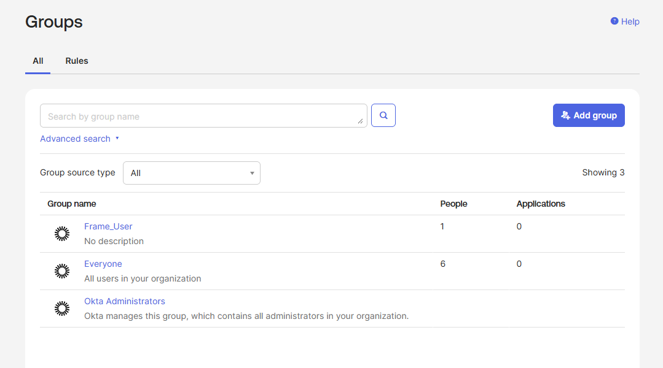Select the All tab
The image size is (663, 368).
pos(38,61)
